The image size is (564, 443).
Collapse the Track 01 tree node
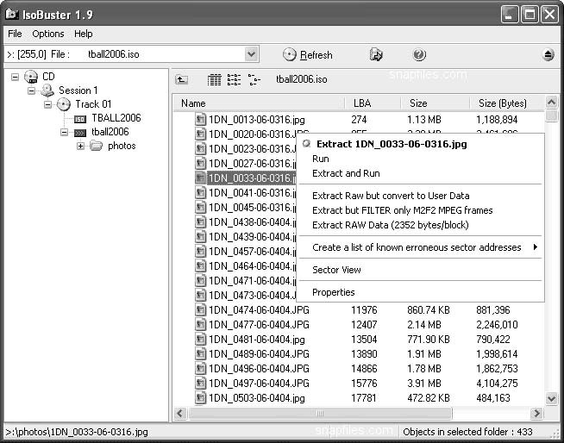pyautogui.click(x=48, y=104)
